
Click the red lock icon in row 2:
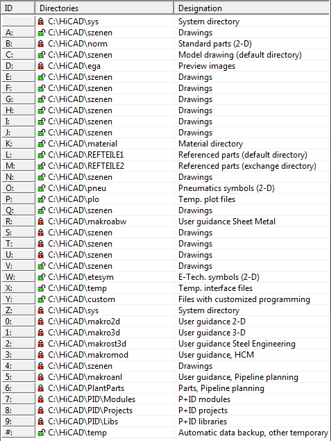click(41, 344)
